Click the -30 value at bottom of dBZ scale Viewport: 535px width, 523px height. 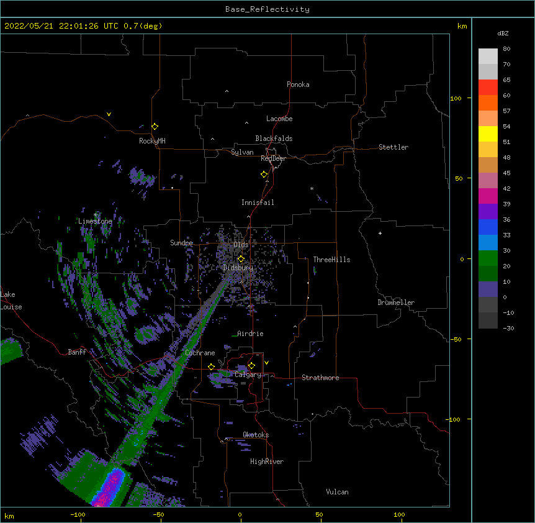508,329
